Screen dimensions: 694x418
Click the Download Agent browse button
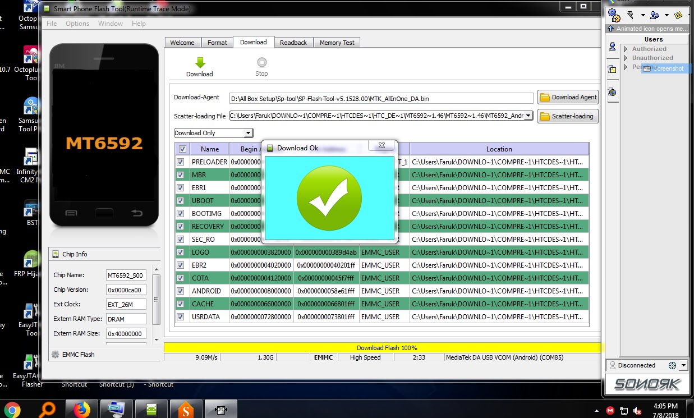(x=568, y=97)
